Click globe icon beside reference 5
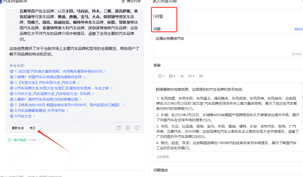Image resolution: width=303 pixels, height=177 pixels. [x=12, y=94]
